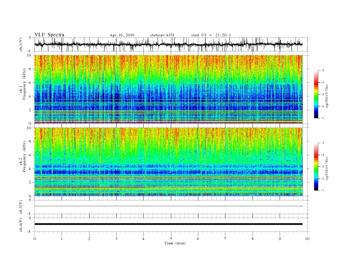Viewport: 346px width, 268px height.
Task: Click the ch.1 PSD color scale bar
Action: [316, 94]
